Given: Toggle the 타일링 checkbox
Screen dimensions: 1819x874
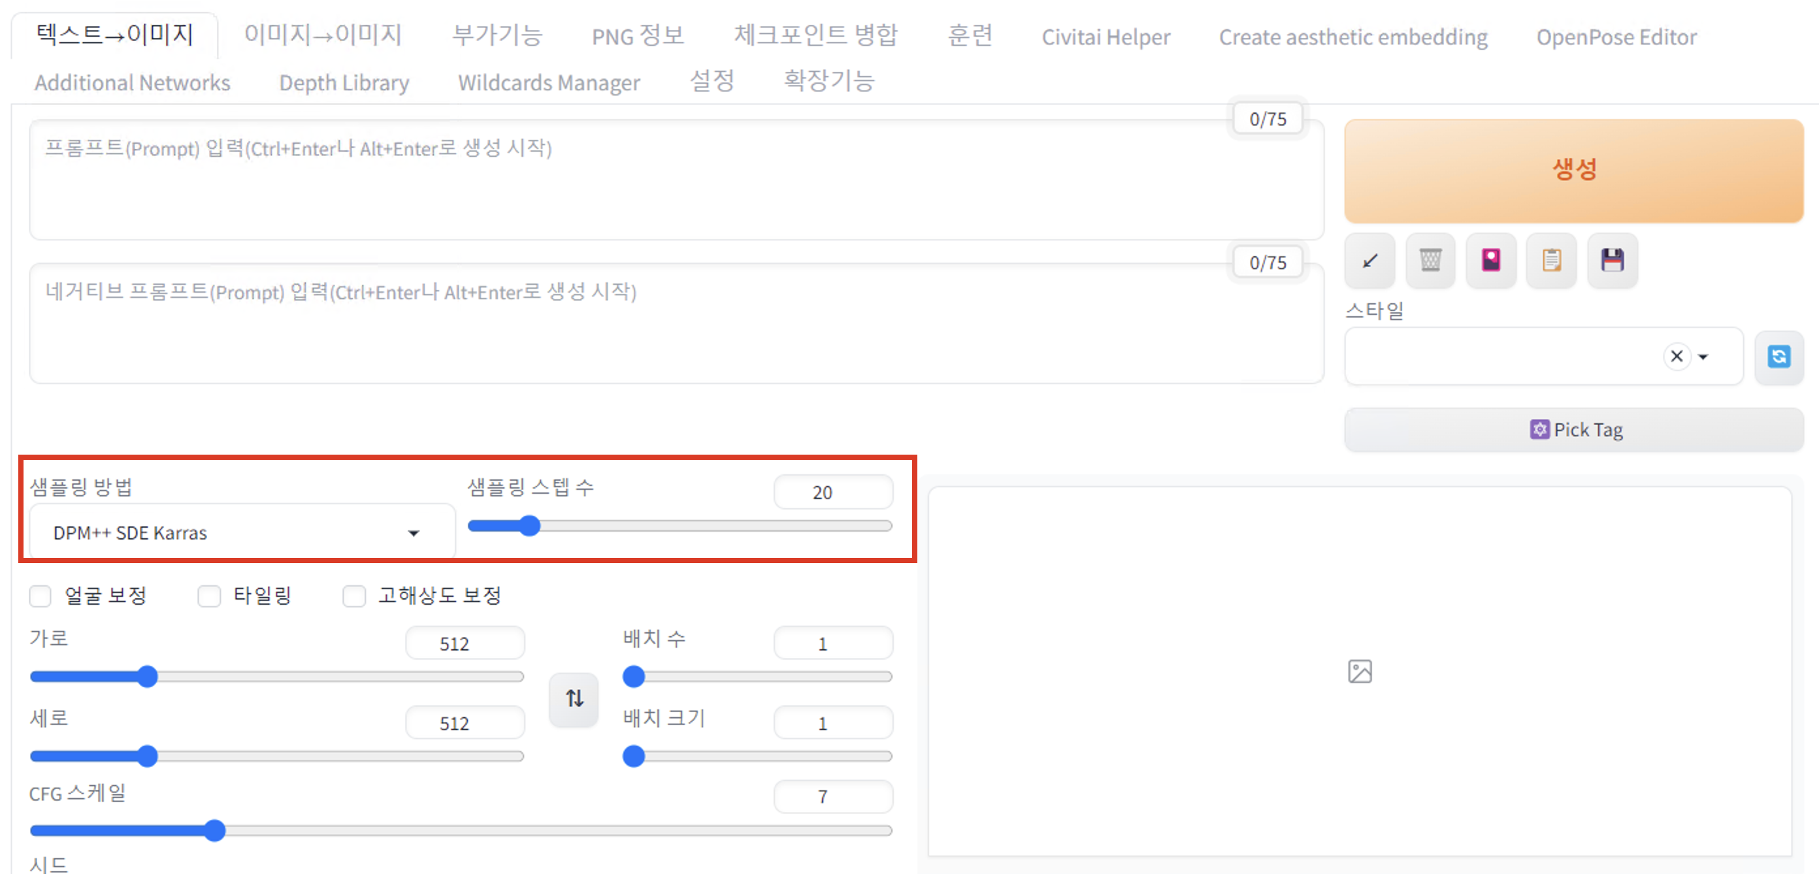Looking at the screenshot, I should pos(209,596).
